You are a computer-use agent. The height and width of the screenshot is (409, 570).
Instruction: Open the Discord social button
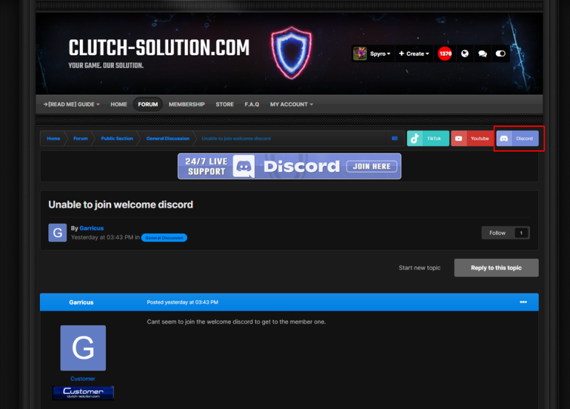[x=517, y=139]
